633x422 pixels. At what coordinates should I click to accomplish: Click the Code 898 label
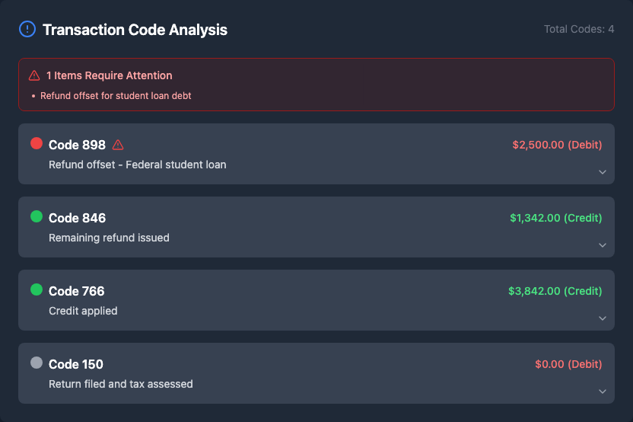tap(77, 145)
